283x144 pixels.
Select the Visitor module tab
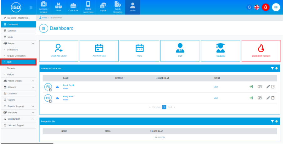133,7
